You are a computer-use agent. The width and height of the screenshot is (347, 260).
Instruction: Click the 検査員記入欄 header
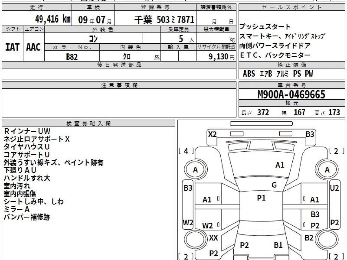[88, 123]
